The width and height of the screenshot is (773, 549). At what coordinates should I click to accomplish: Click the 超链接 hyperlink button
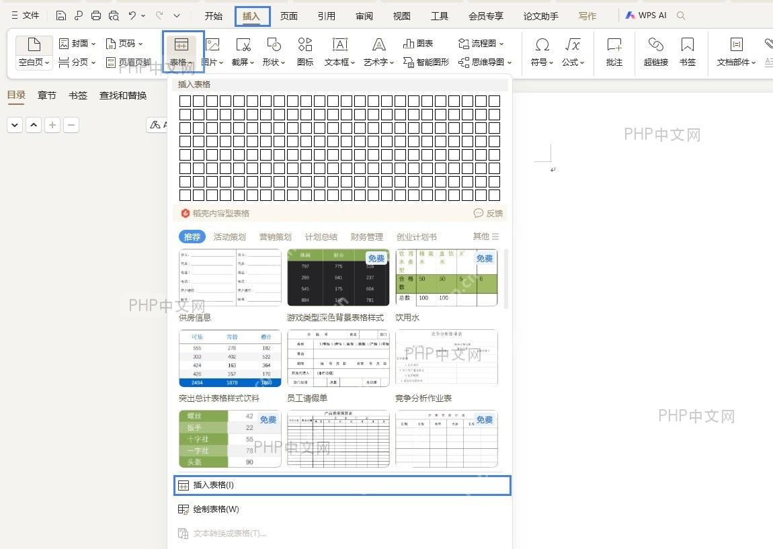pyautogui.click(x=655, y=52)
